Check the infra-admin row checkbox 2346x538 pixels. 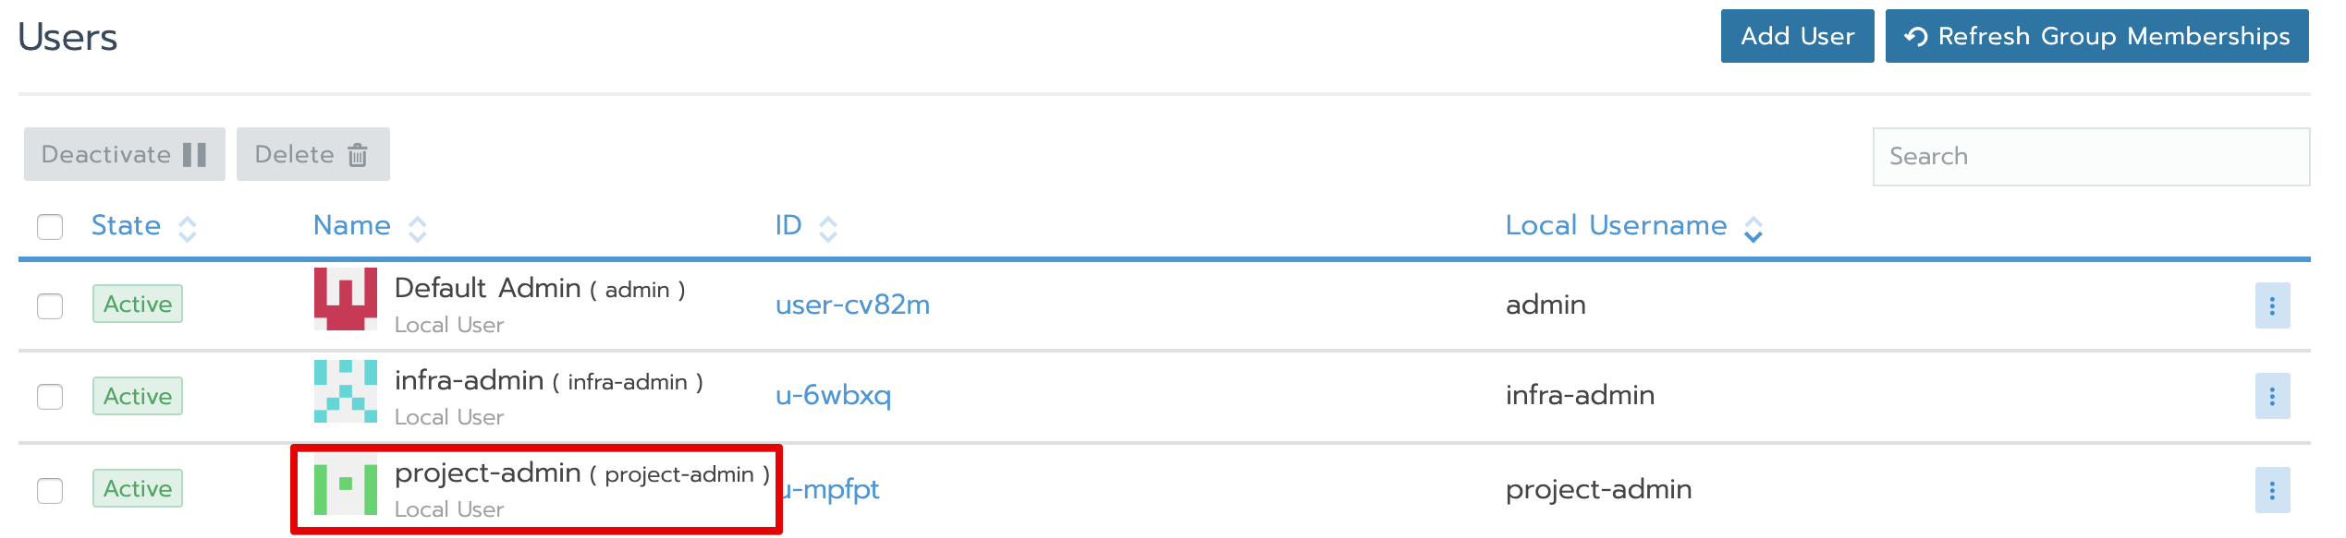(50, 397)
